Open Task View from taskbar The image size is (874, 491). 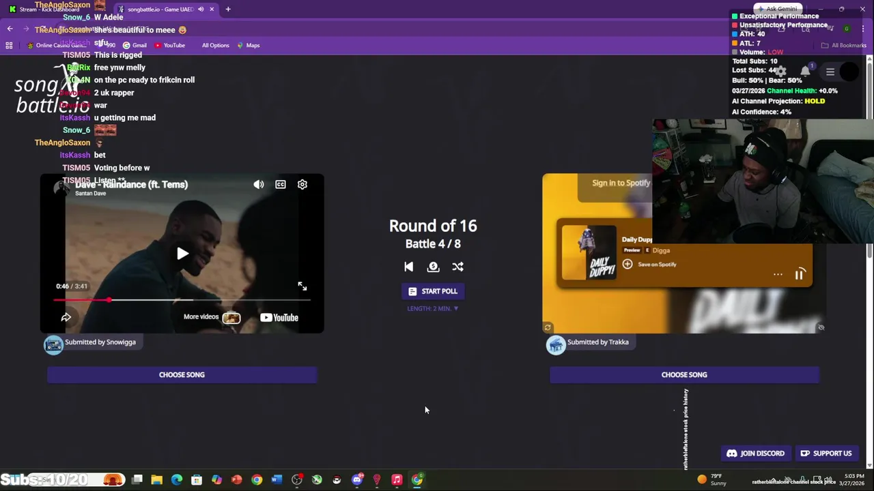pos(137,480)
